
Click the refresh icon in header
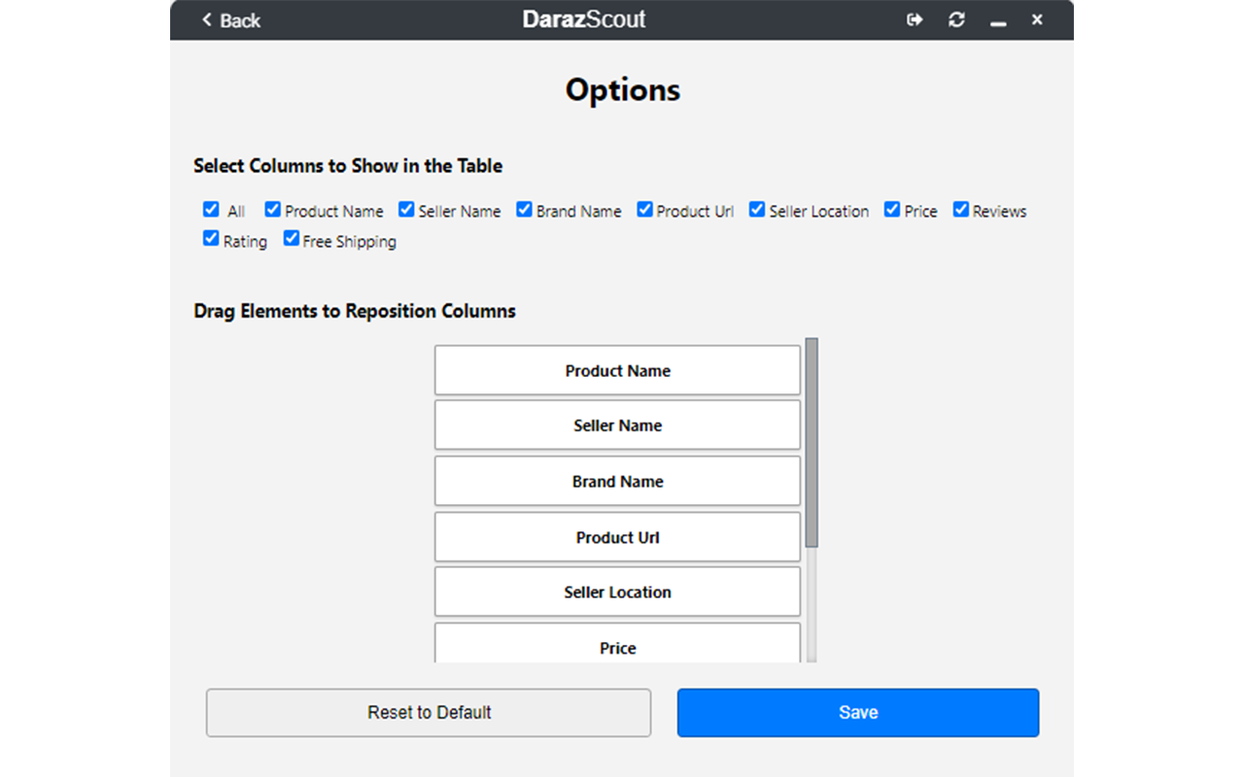pyautogui.click(x=956, y=20)
